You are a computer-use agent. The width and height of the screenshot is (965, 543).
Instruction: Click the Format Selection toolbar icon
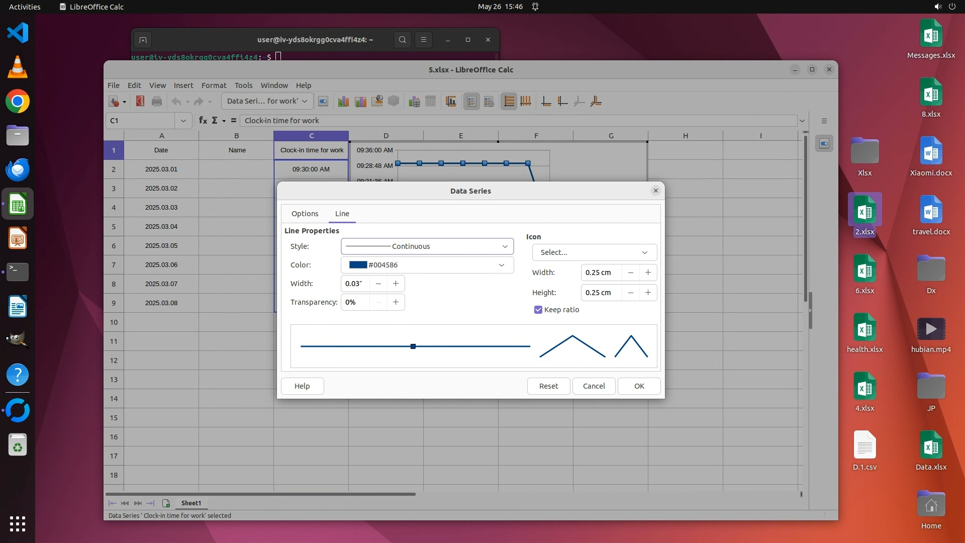323,102
